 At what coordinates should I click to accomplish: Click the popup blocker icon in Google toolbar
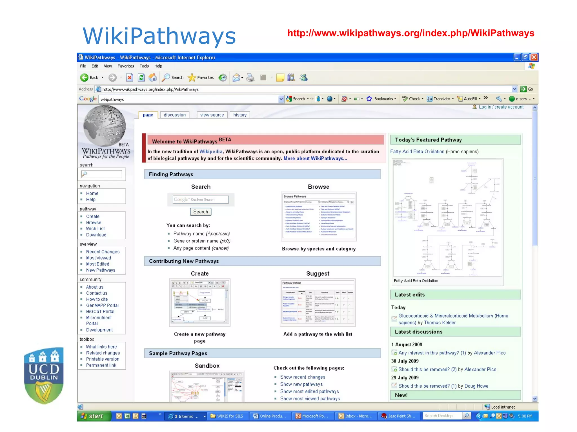point(344,99)
